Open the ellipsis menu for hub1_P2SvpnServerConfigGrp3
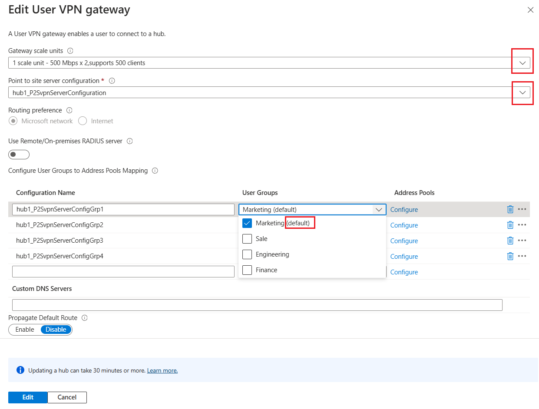 (x=522, y=240)
